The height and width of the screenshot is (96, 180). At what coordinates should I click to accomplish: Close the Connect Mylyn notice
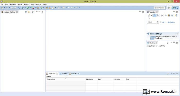coord(177,34)
